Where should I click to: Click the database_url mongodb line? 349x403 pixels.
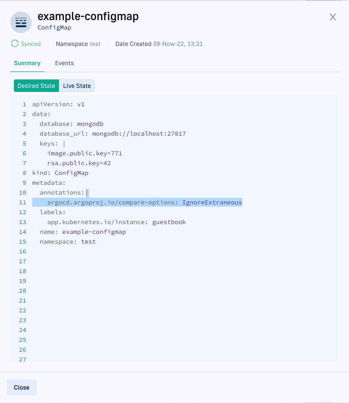(x=112, y=133)
